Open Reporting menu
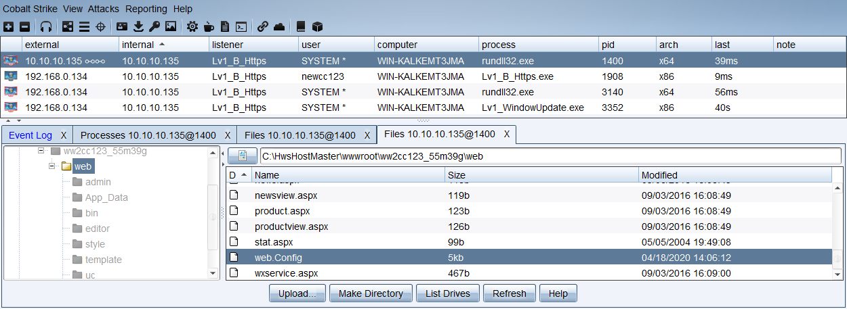Viewport: 847px width, 309px height. click(146, 9)
